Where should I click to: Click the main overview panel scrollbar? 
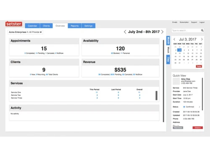pos(163,81)
